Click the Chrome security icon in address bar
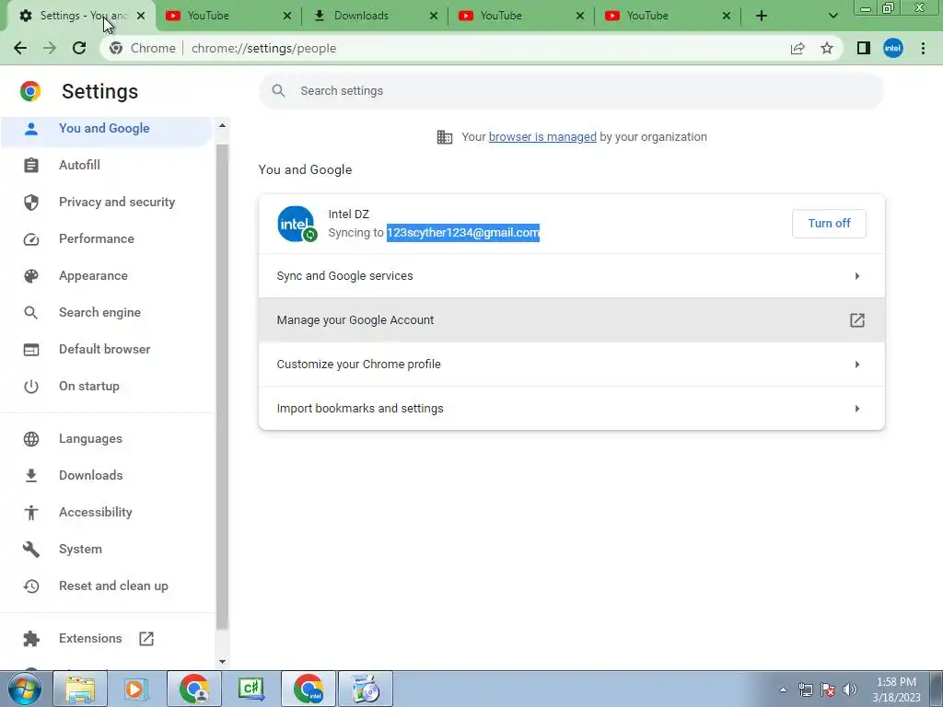 (x=116, y=48)
